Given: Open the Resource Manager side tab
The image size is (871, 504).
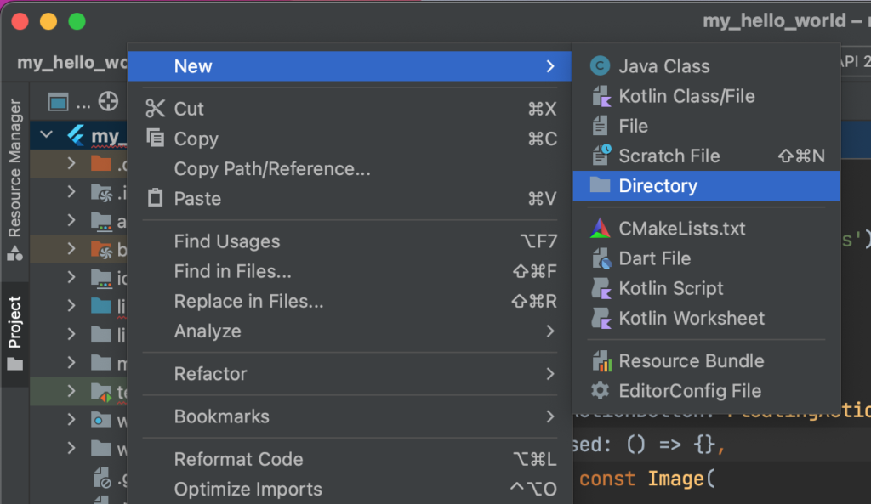Looking at the screenshot, I should 15,178.
